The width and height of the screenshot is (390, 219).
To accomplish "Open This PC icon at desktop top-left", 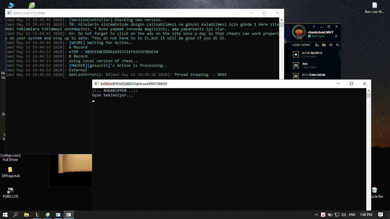I will [11, 5].
